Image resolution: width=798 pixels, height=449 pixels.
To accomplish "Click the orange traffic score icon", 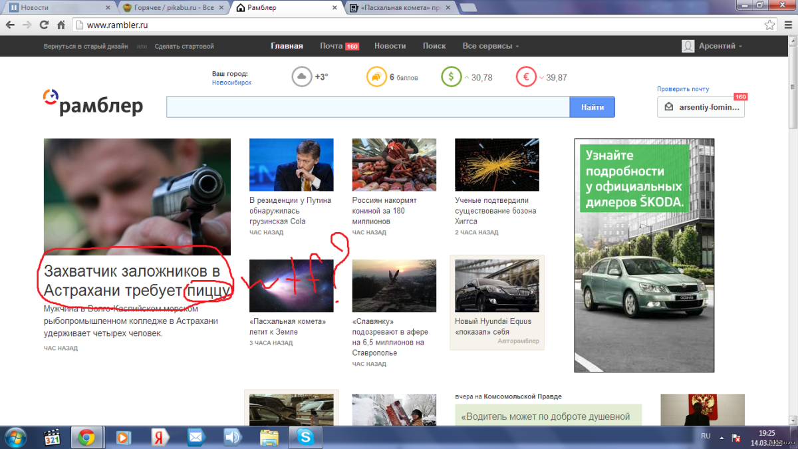I will point(376,77).
